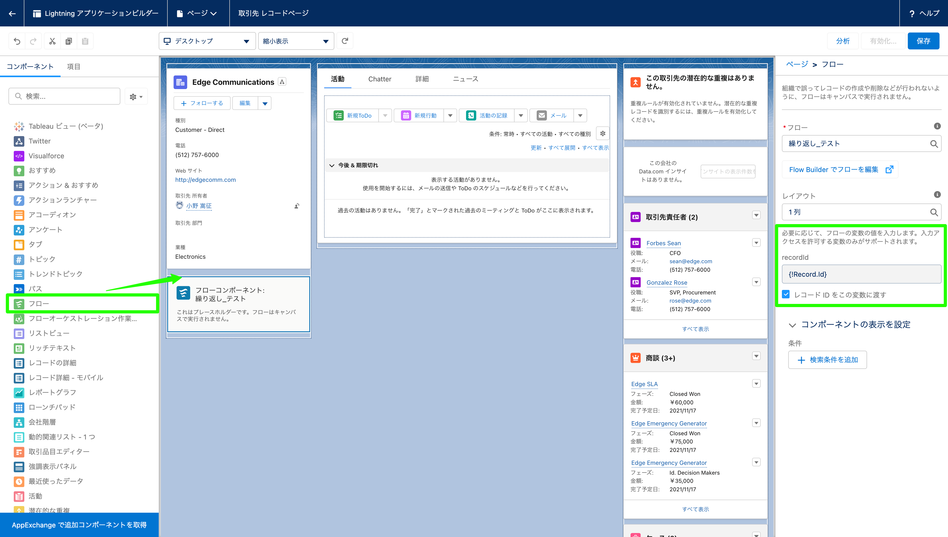Toggle レコード ID をこの変数に渡す checkbox

click(x=786, y=294)
